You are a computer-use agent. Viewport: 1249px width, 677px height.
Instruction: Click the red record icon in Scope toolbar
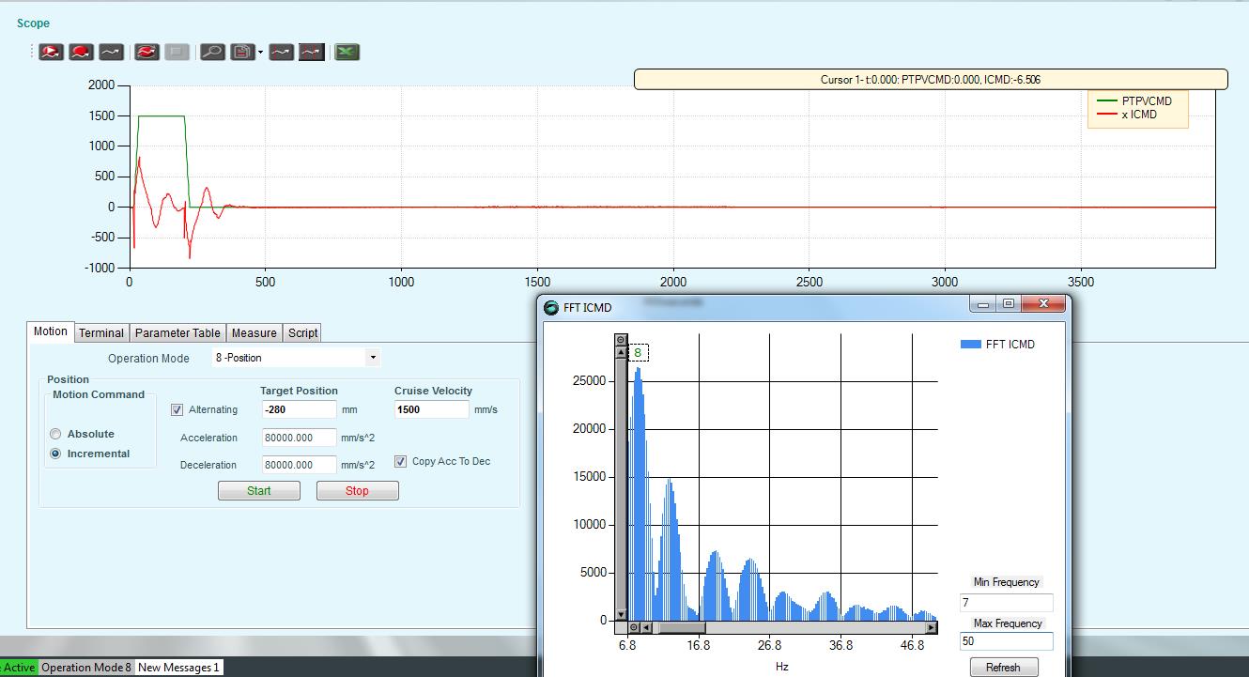81,53
